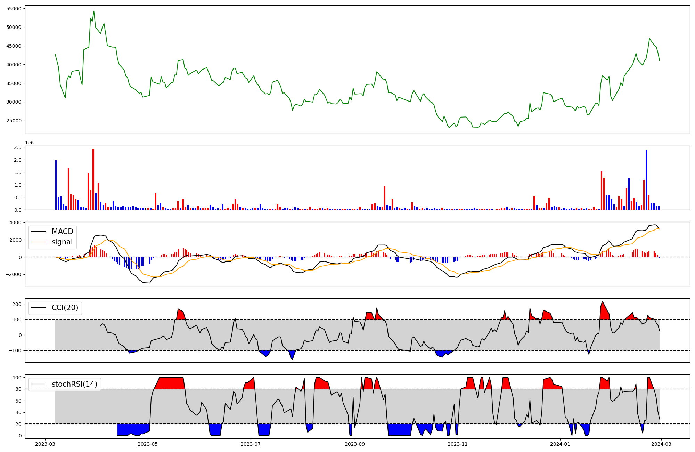The image size is (695, 452).
Task: Click the MACD legend label
Action: 62,232
